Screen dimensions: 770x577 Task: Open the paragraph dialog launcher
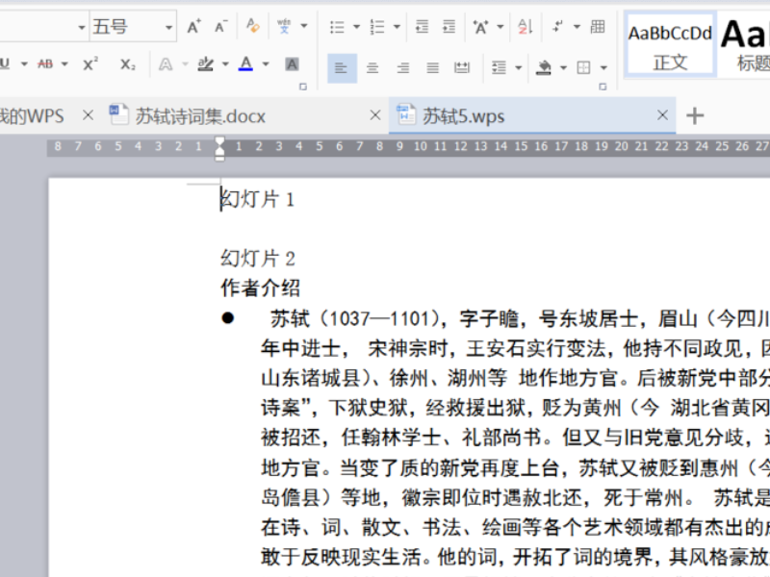[603, 87]
